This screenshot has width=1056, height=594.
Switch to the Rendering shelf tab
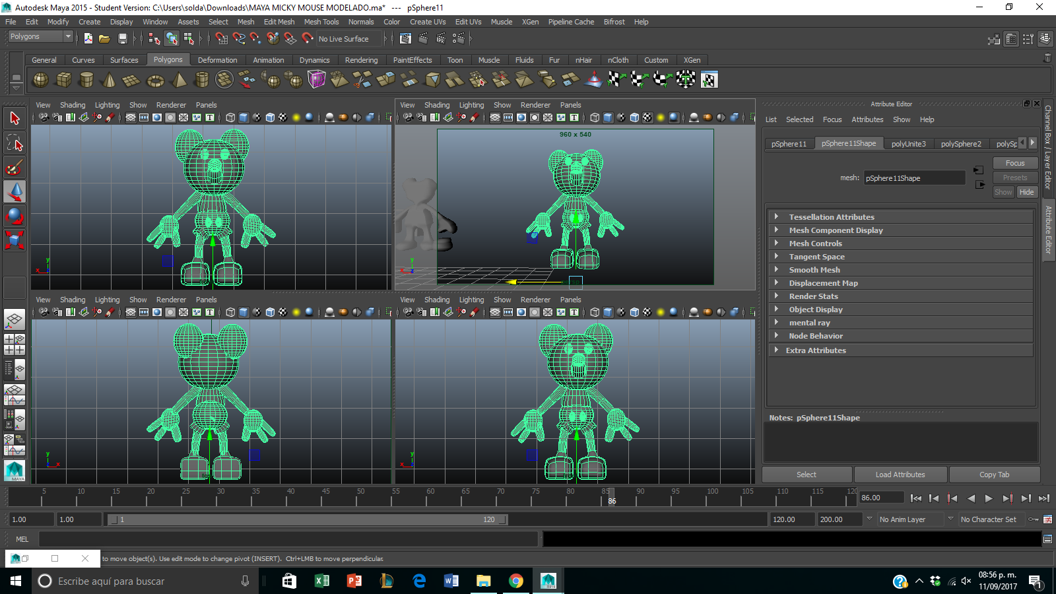coord(361,60)
